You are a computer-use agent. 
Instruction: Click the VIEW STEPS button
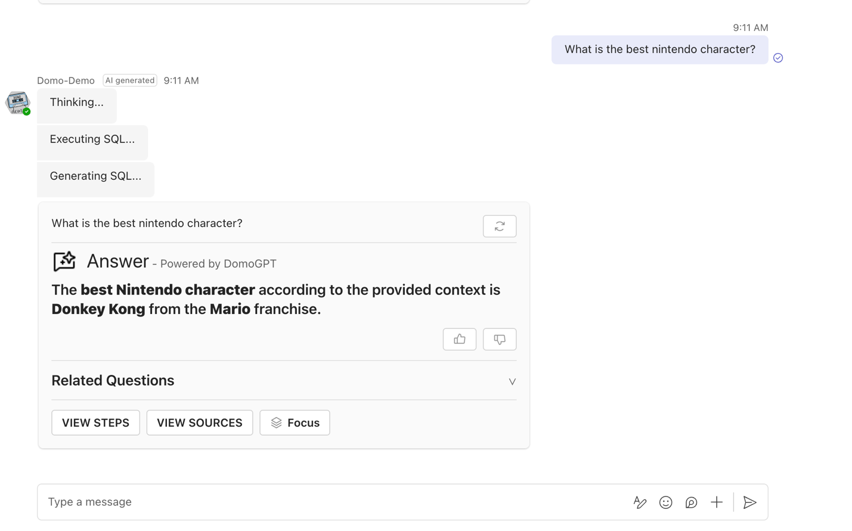(x=95, y=423)
